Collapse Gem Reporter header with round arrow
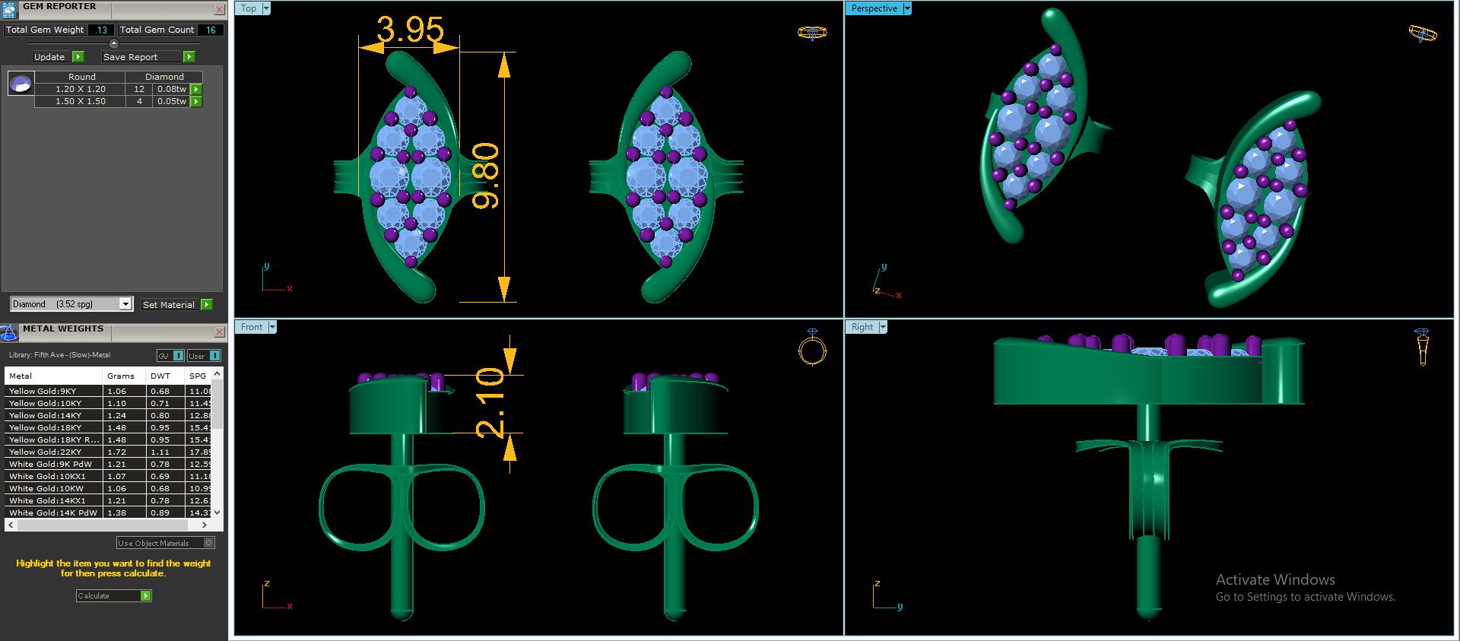This screenshot has width=1460, height=641. pyautogui.click(x=114, y=43)
